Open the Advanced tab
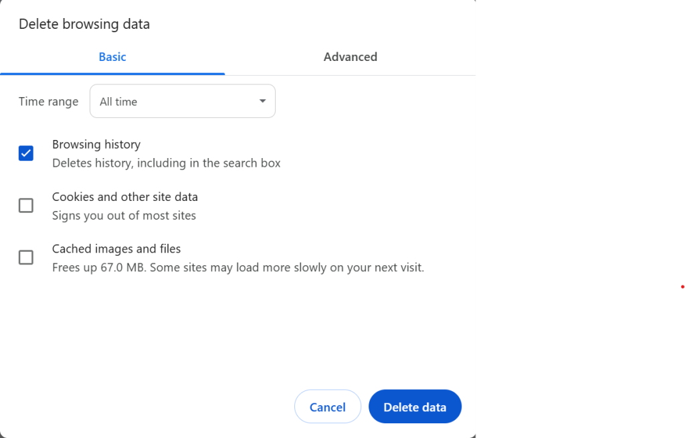This screenshot has height=438, width=685. pos(350,57)
